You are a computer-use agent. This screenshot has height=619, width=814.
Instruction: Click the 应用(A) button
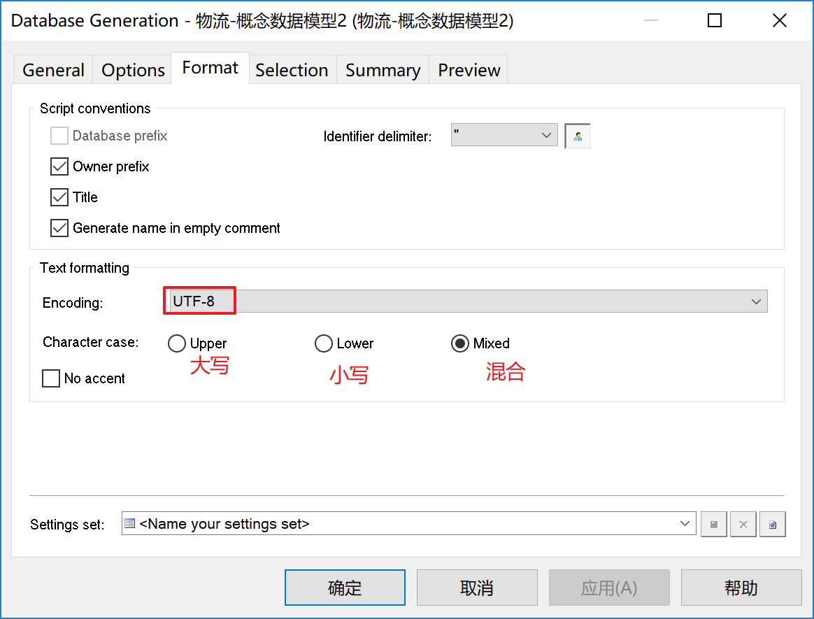[x=610, y=588]
